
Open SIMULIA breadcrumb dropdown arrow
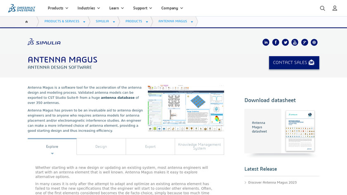(x=114, y=22)
